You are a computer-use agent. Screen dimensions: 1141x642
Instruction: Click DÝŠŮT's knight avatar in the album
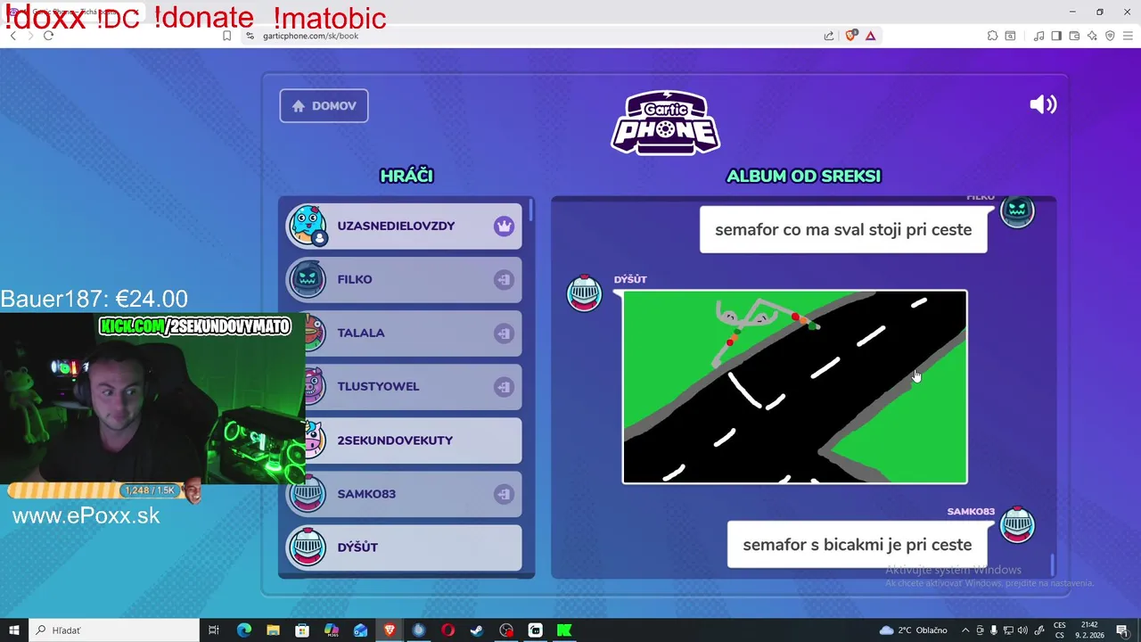tap(585, 293)
